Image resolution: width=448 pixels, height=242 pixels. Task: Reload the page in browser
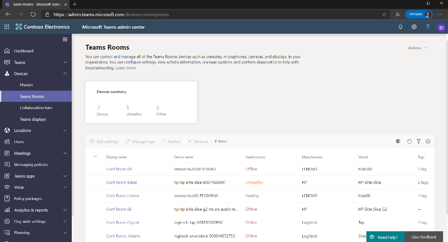tap(33, 14)
